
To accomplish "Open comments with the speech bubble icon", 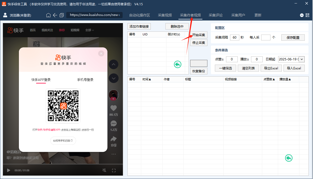I will pos(114,123).
